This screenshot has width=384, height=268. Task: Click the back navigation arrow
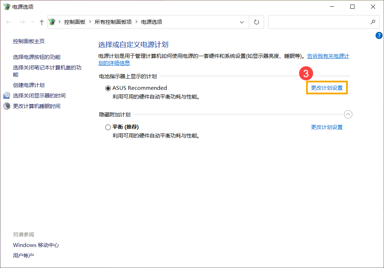8,22
